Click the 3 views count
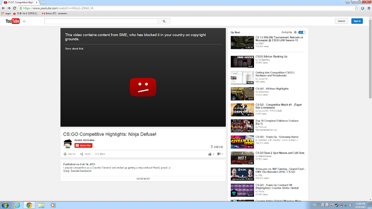Screen dimensions: 372x209 217,147
